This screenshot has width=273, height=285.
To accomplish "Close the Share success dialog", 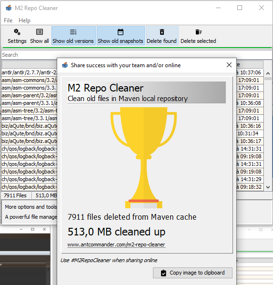I will tap(229, 65).
